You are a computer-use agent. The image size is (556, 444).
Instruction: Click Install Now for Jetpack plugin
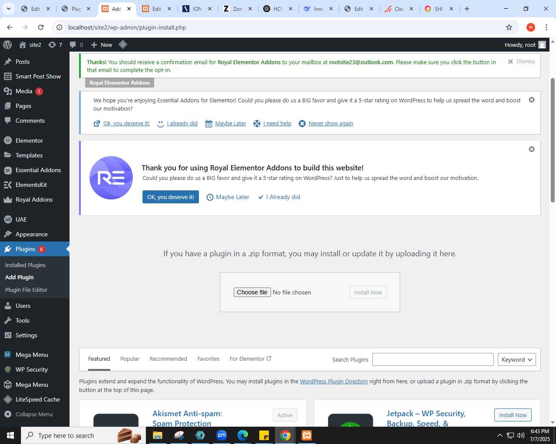[513, 415]
